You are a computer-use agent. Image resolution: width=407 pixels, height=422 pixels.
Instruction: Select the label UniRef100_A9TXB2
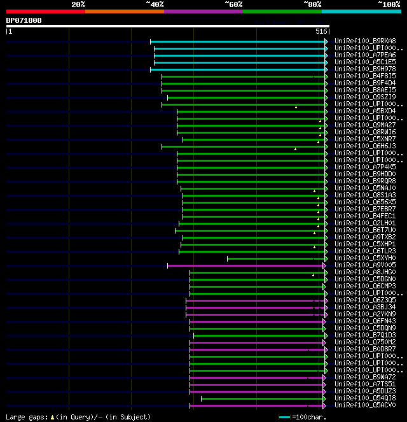tap(365, 237)
